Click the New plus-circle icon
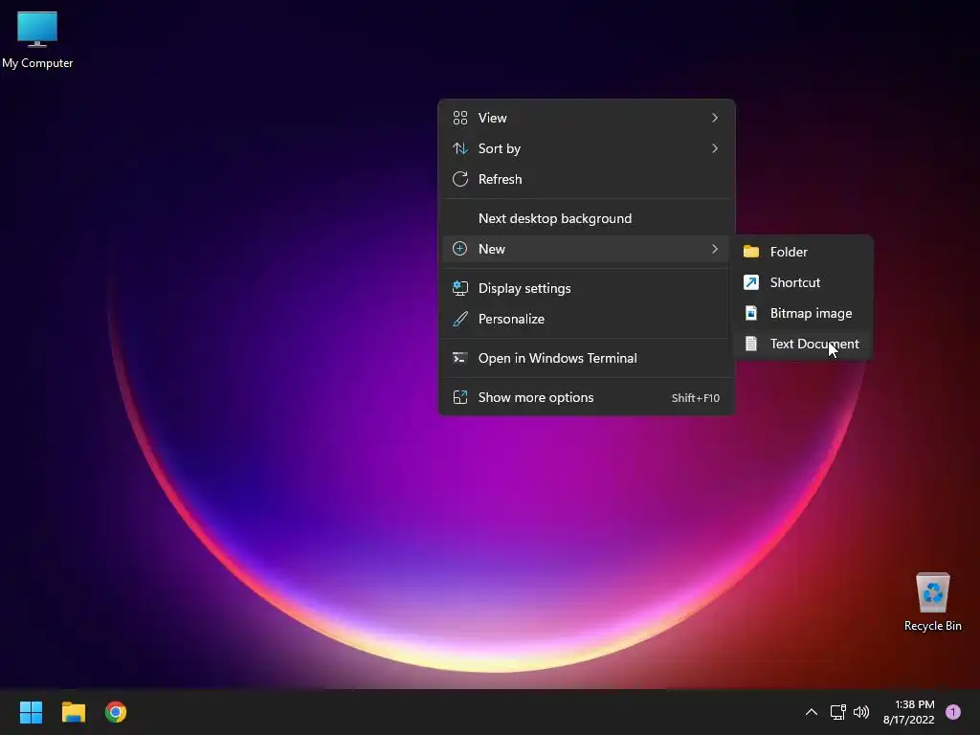This screenshot has height=735, width=980. [x=460, y=249]
